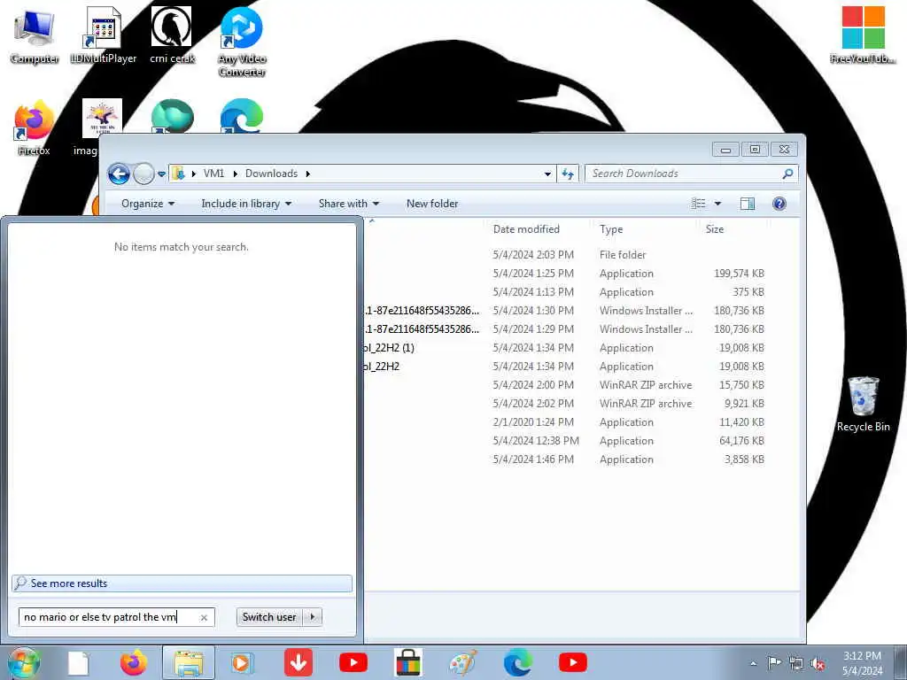Click See more results link
This screenshot has width=907, height=680.
point(182,583)
